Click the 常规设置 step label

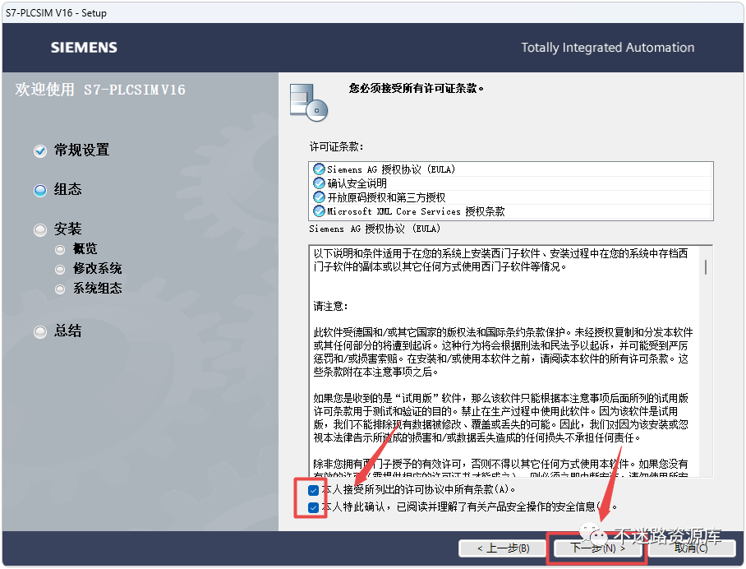82,150
